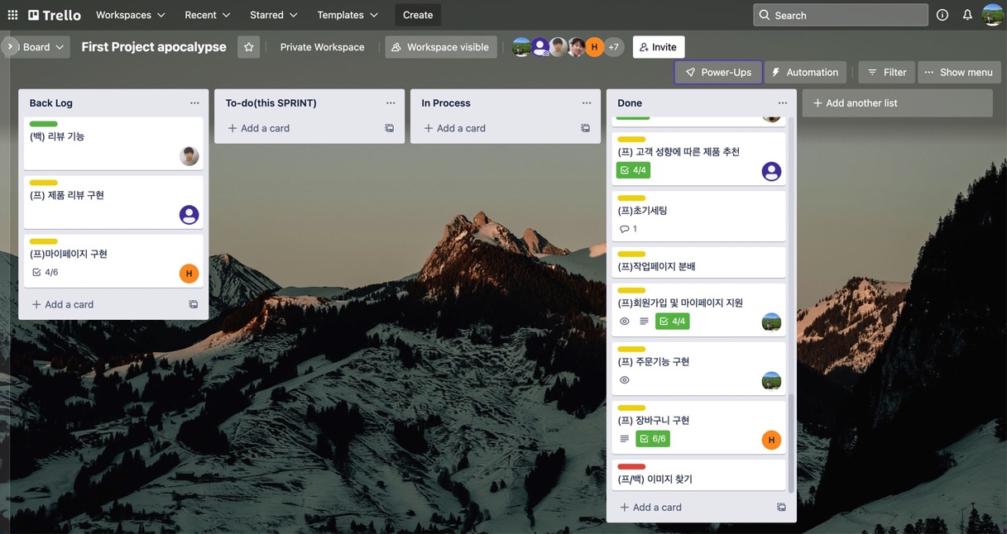Click the Invite button
Screen dimensions: 1007x534
659,47
